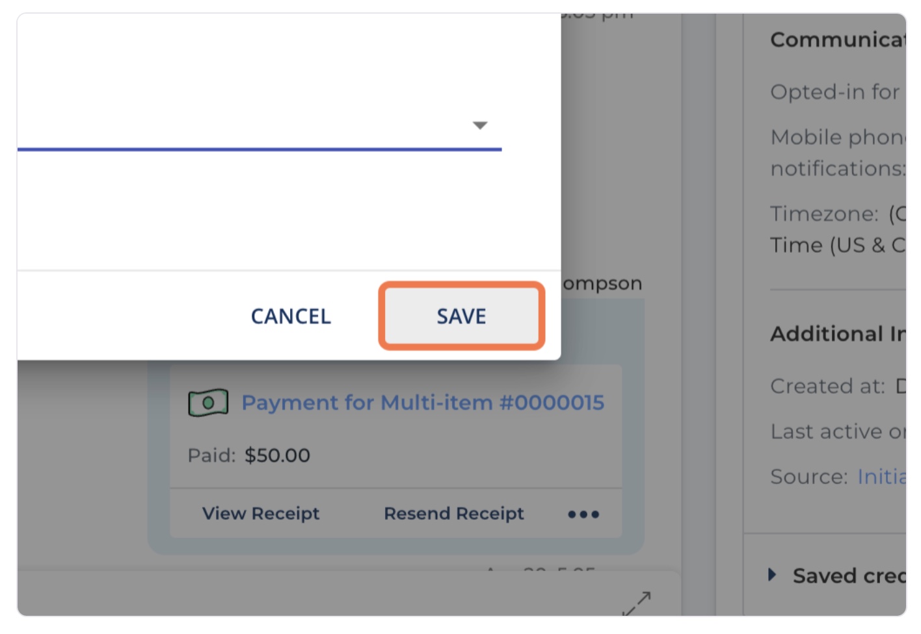
Task: Click the Created at entry
Action: point(838,386)
